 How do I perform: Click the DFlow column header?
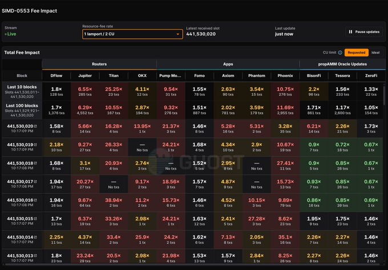pyautogui.click(x=56, y=76)
